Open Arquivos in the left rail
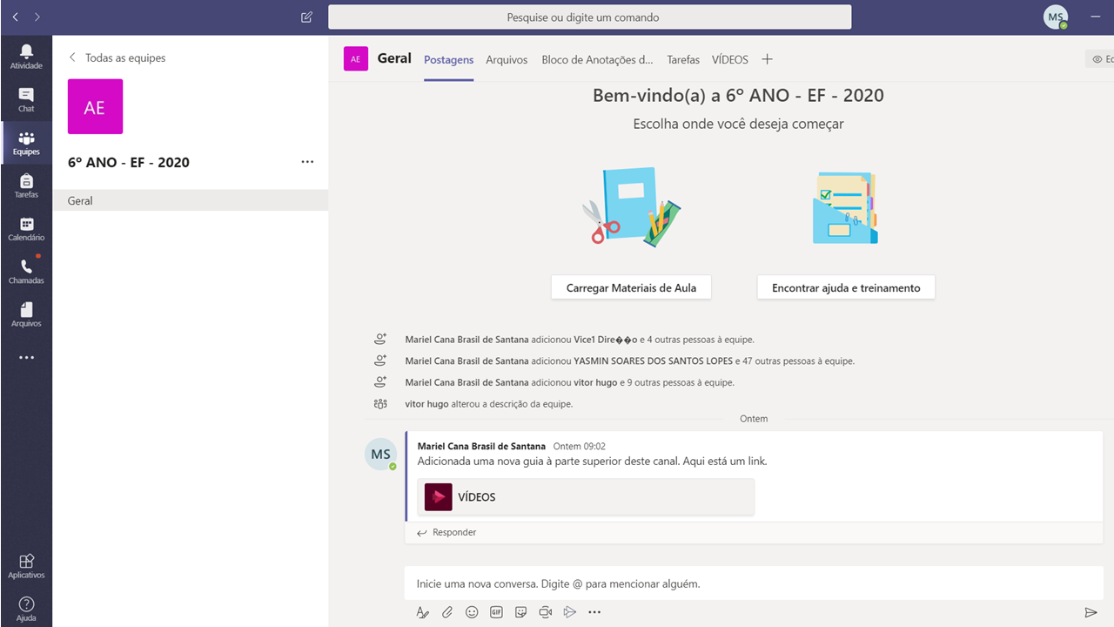Image resolution: width=1114 pixels, height=627 pixels. point(26,314)
